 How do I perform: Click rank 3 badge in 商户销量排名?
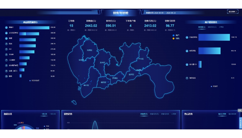tap(187, 64)
